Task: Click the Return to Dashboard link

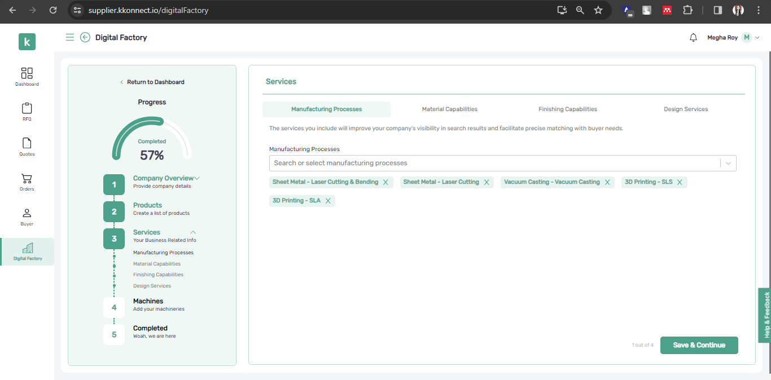Action: [x=152, y=82]
